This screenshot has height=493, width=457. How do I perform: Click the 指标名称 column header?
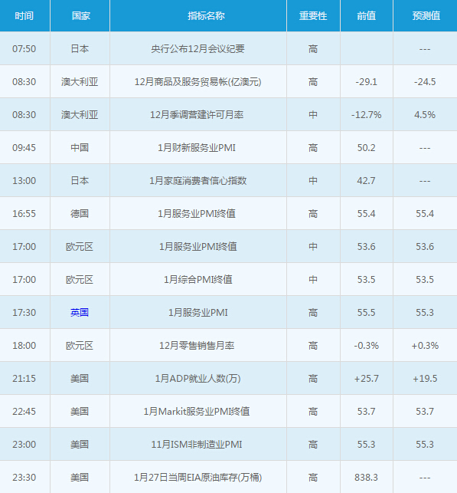click(206, 16)
